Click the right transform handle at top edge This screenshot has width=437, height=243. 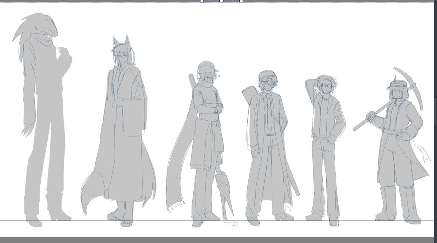[241, 1]
